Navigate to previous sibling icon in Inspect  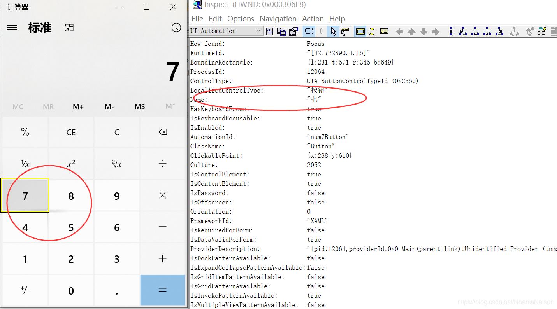click(475, 31)
